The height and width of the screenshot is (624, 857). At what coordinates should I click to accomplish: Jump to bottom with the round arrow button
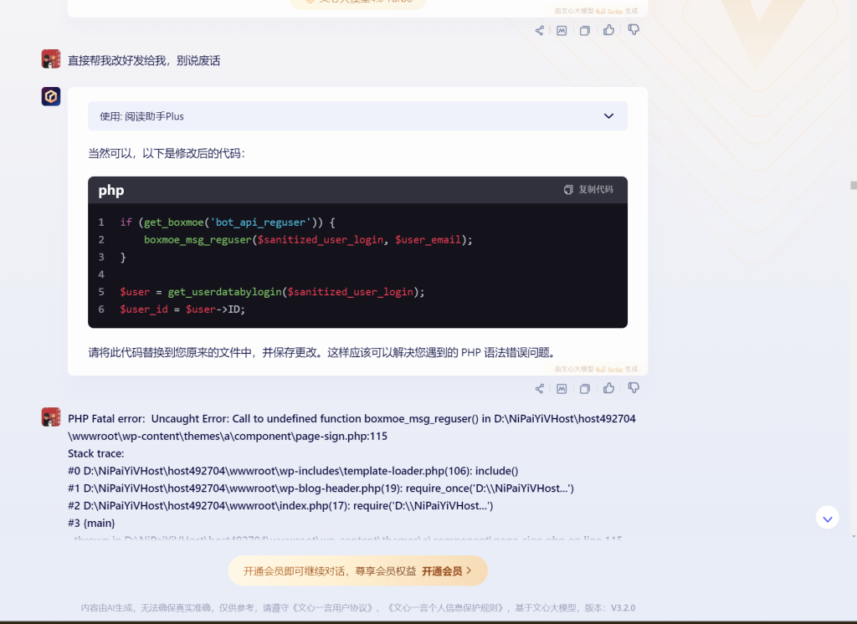828,518
